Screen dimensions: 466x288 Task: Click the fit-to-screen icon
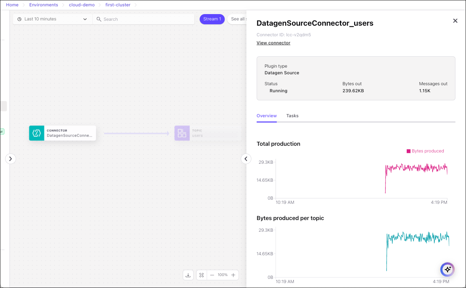tap(202, 275)
